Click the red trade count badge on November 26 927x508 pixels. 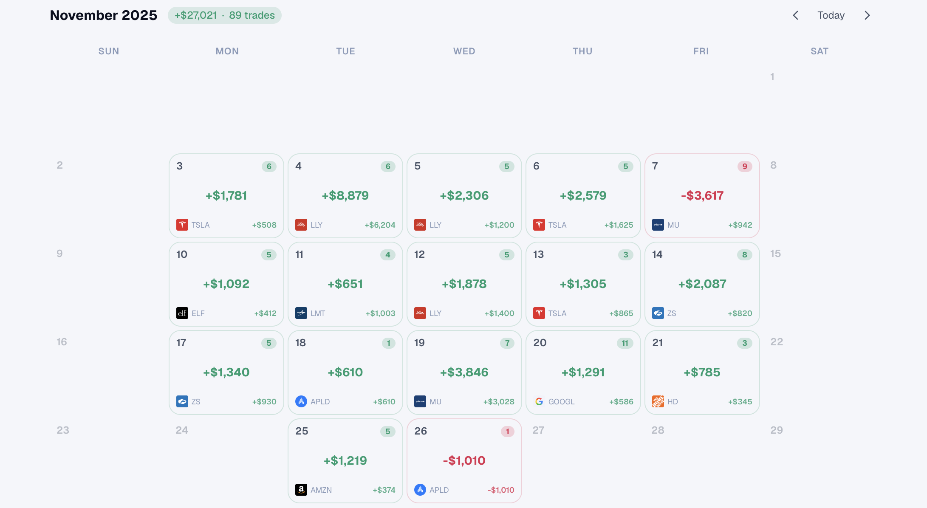tap(507, 432)
